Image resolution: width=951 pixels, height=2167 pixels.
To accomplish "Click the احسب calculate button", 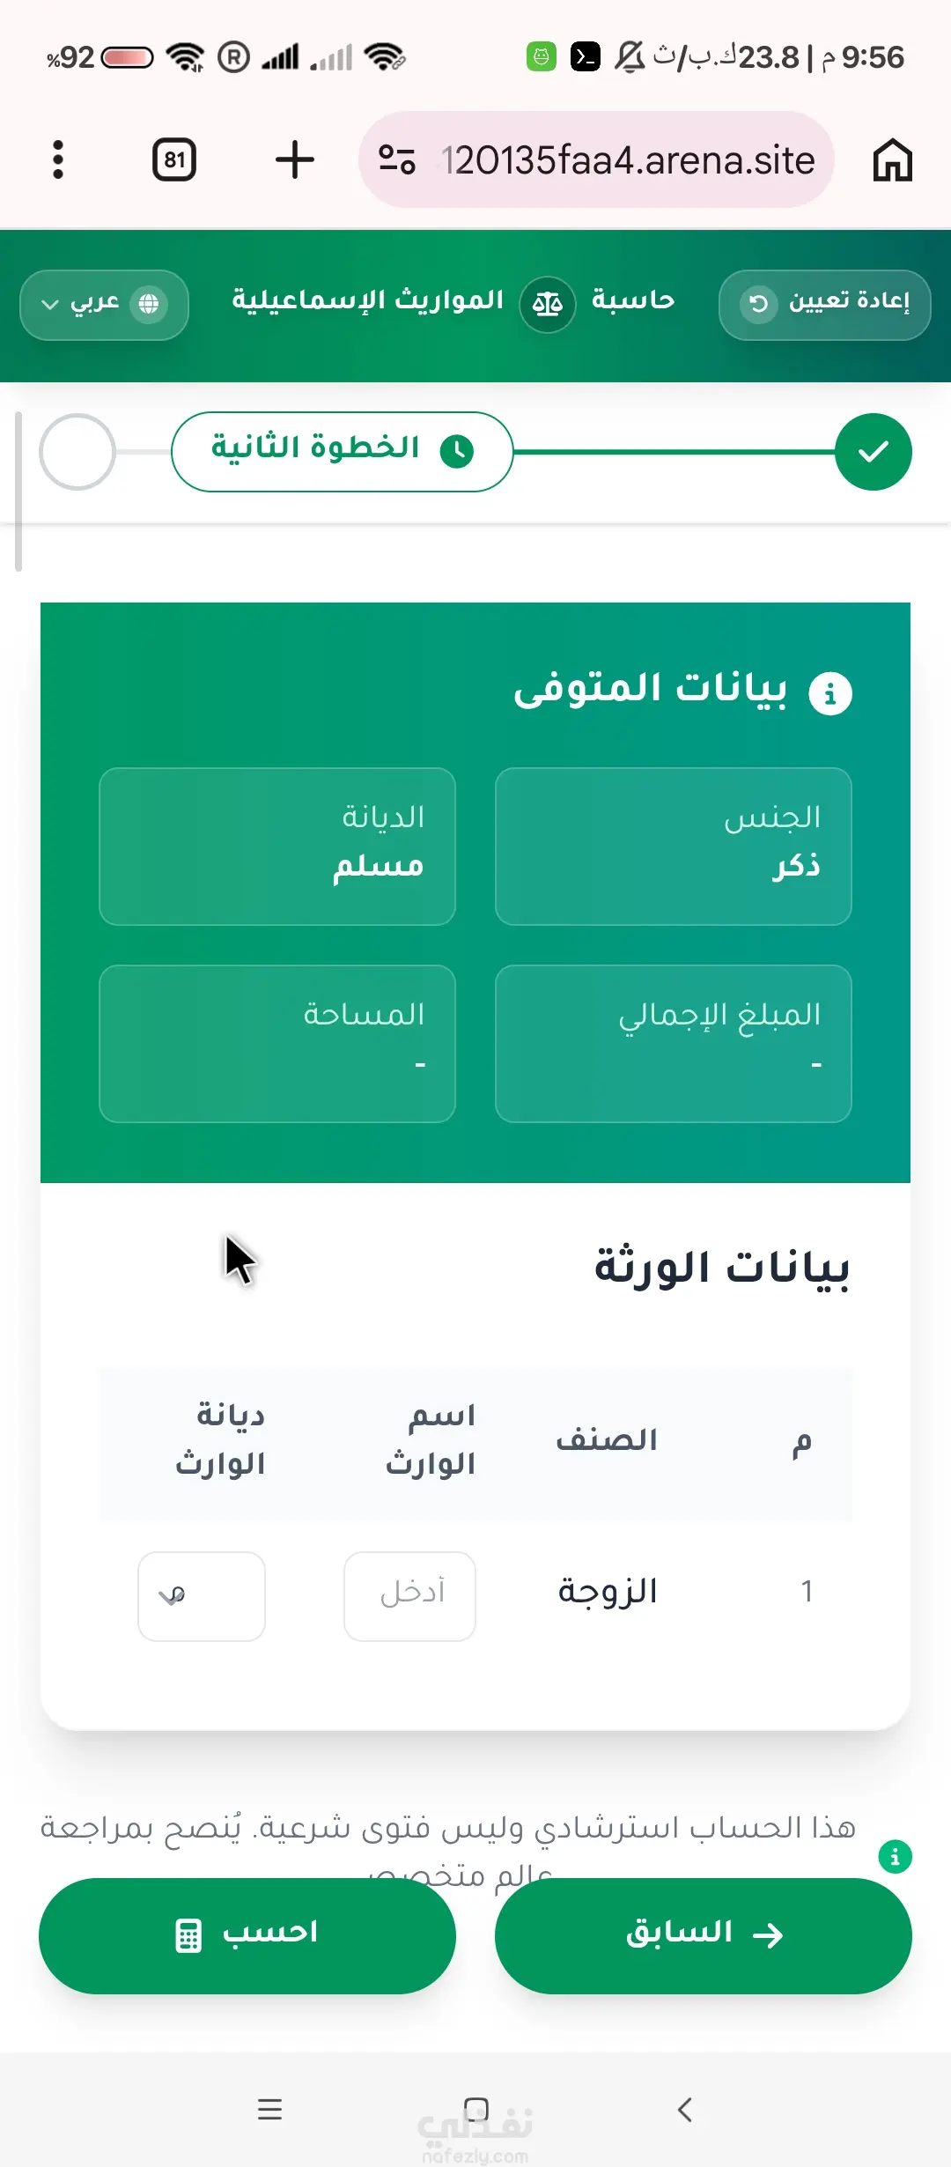I will 247,1935.
